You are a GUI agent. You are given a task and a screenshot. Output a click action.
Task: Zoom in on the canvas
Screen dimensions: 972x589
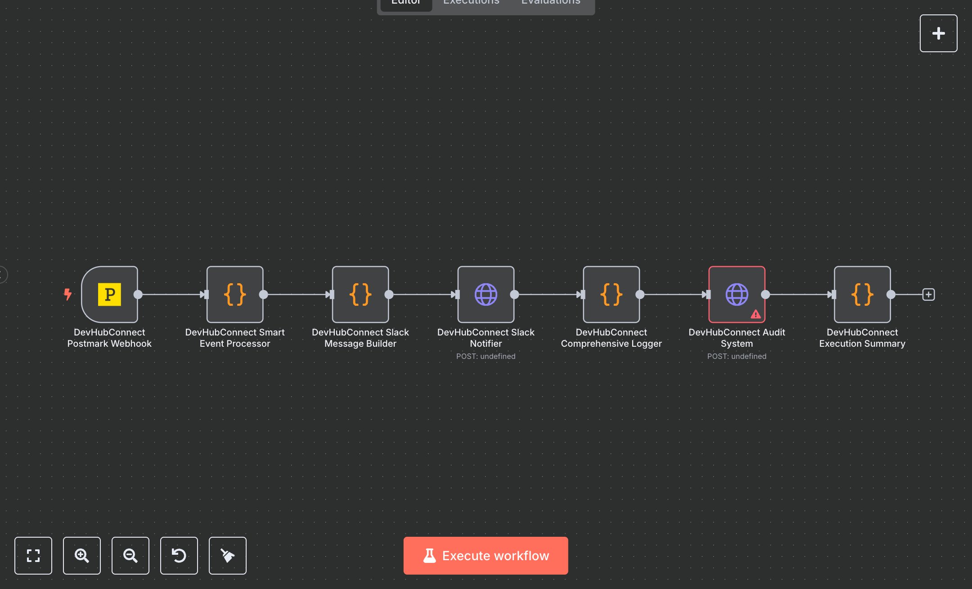tap(82, 556)
